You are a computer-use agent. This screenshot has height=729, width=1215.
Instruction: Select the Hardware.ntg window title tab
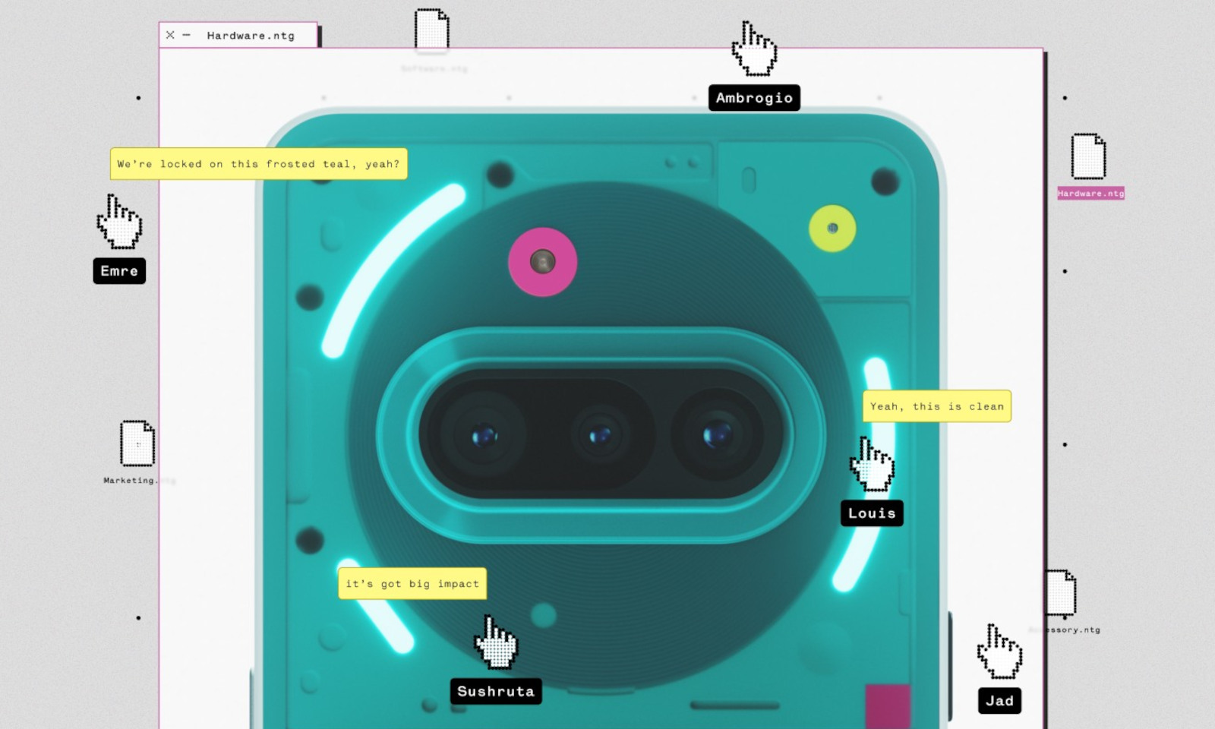[x=251, y=36]
